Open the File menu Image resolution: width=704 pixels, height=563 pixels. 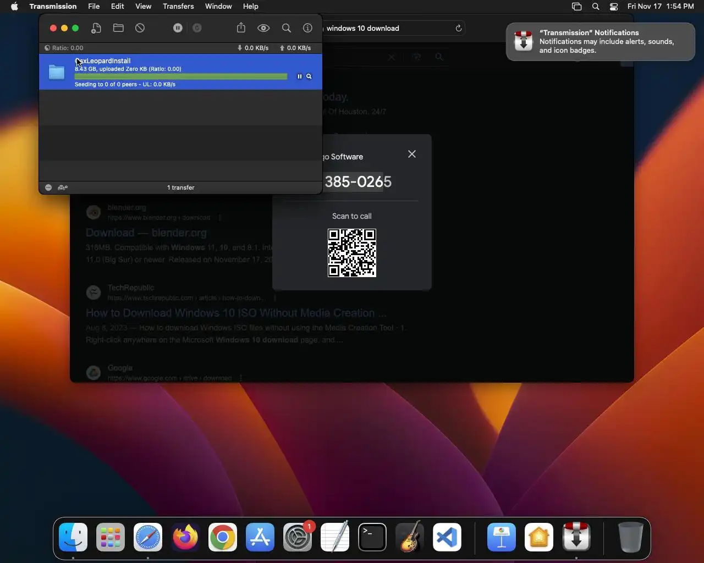pyautogui.click(x=94, y=6)
